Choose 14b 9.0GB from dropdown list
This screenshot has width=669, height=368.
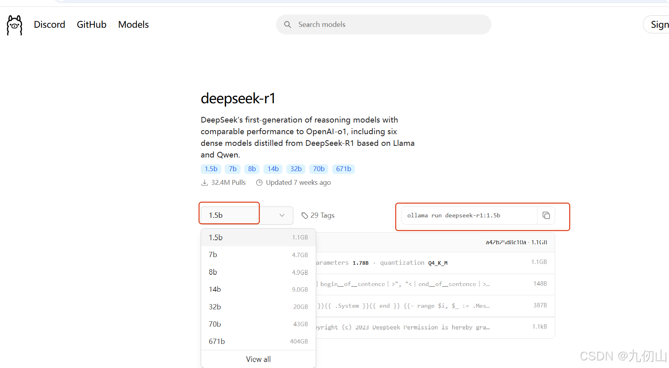pyautogui.click(x=258, y=289)
